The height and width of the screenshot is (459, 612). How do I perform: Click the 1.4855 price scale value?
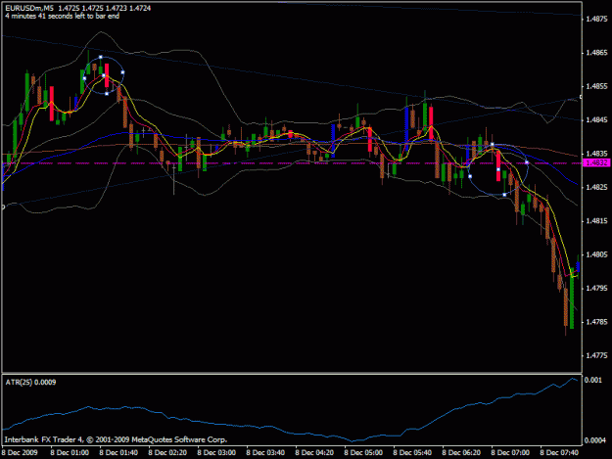(x=596, y=86)
